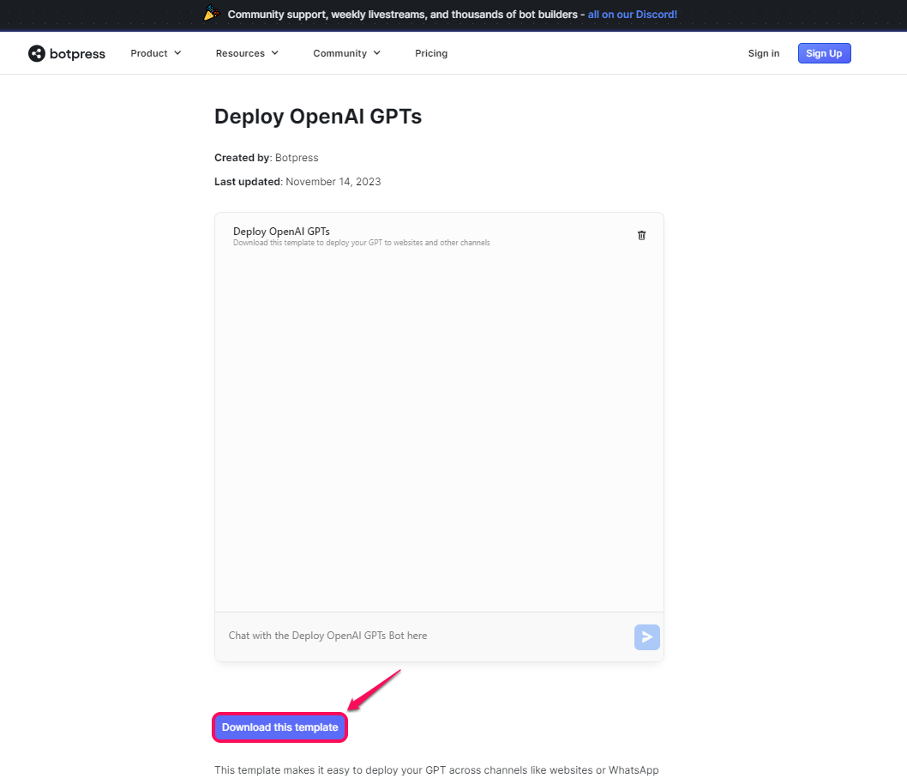Click the Download this template button
The image size is (907, 778).
click(x=280, y=727)
